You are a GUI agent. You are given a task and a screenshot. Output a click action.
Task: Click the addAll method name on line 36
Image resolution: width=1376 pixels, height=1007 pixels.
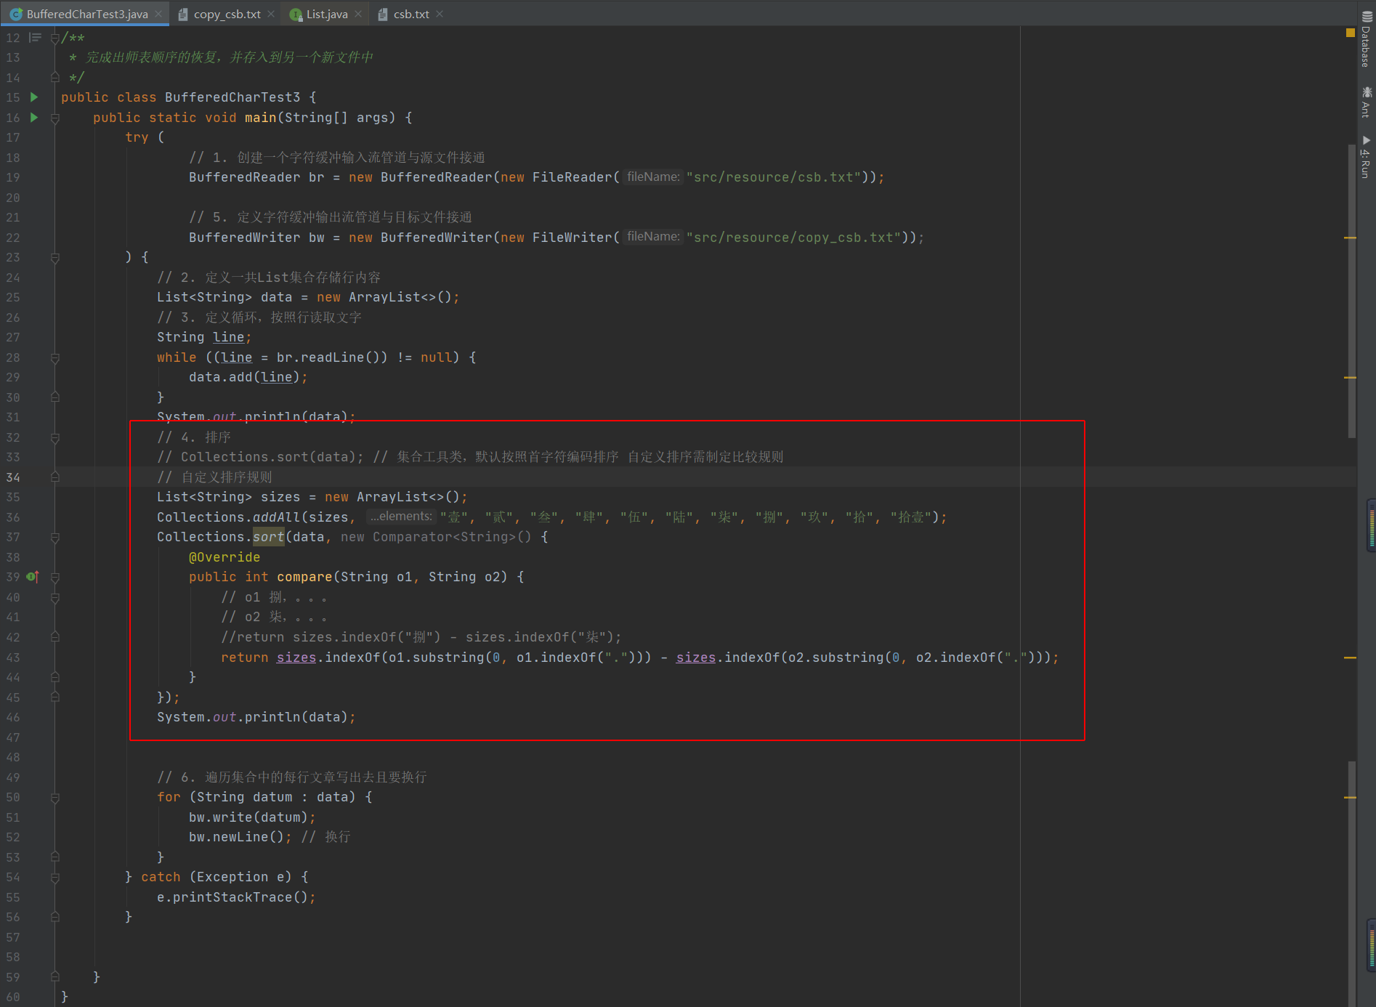coord(276,517)
